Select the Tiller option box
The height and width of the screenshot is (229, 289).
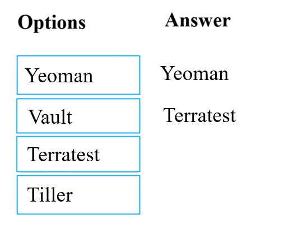coord(78,195)
